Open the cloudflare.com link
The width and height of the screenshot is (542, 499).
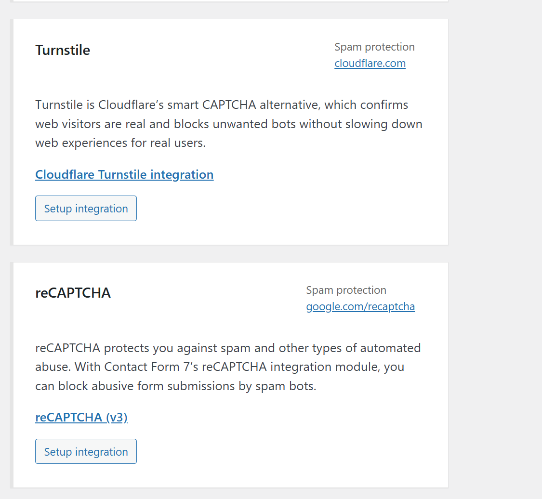tap(370, 64)
